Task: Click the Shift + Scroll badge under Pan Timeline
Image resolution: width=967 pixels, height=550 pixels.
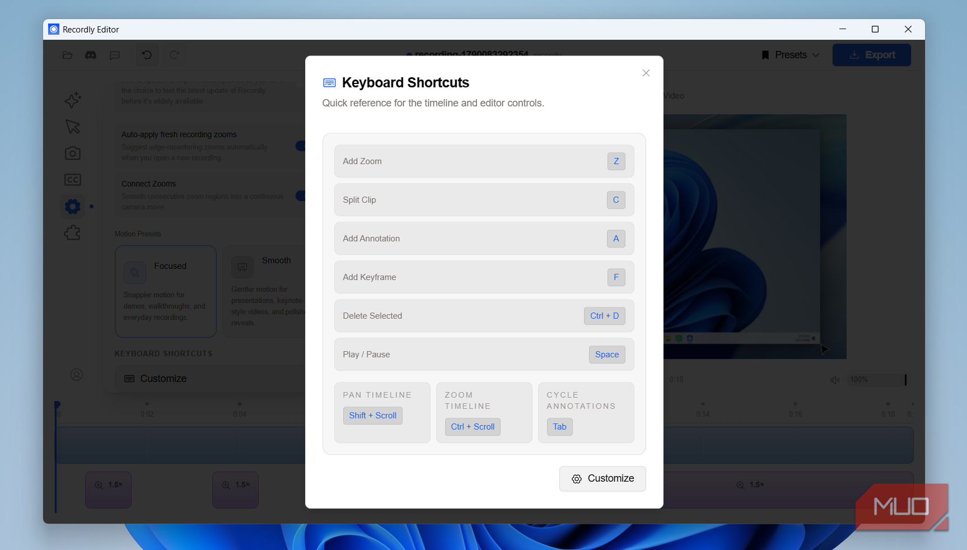Action: [x=372, y=416]
